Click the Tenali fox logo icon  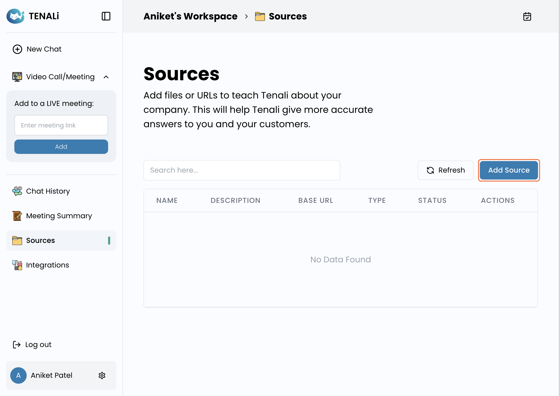click(15, 16)
